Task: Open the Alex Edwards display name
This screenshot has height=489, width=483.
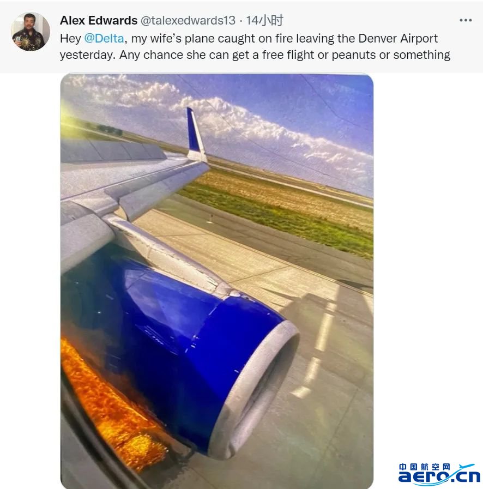Action: click(x=99, y=20)
